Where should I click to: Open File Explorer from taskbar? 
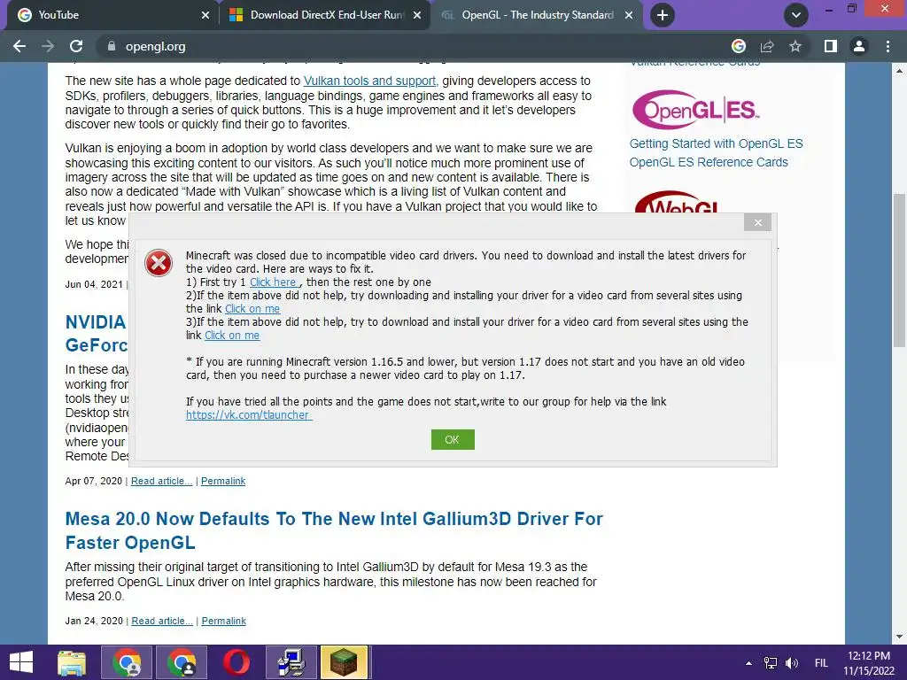pyautogui.click(x=72, y=662)
